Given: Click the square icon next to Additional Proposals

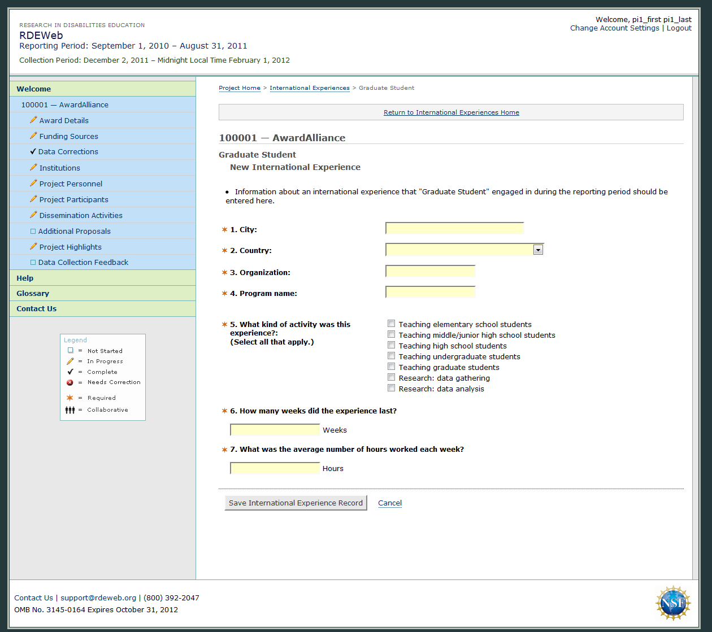Looking at the screenshot, I should 33,231.
